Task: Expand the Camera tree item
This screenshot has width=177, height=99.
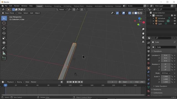Action: pyautogui.click(x=153, y=21)
